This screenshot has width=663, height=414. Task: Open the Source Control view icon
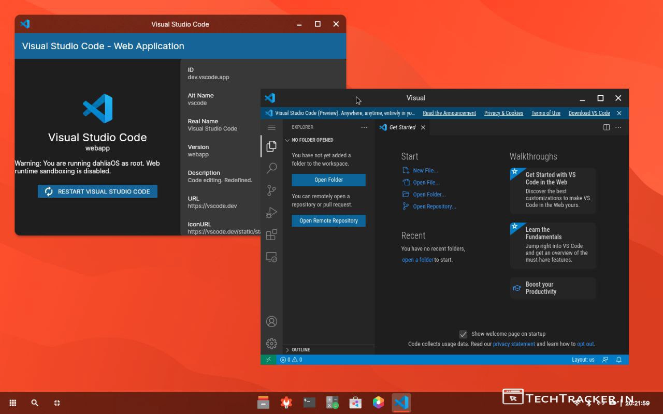pos(271,190)
